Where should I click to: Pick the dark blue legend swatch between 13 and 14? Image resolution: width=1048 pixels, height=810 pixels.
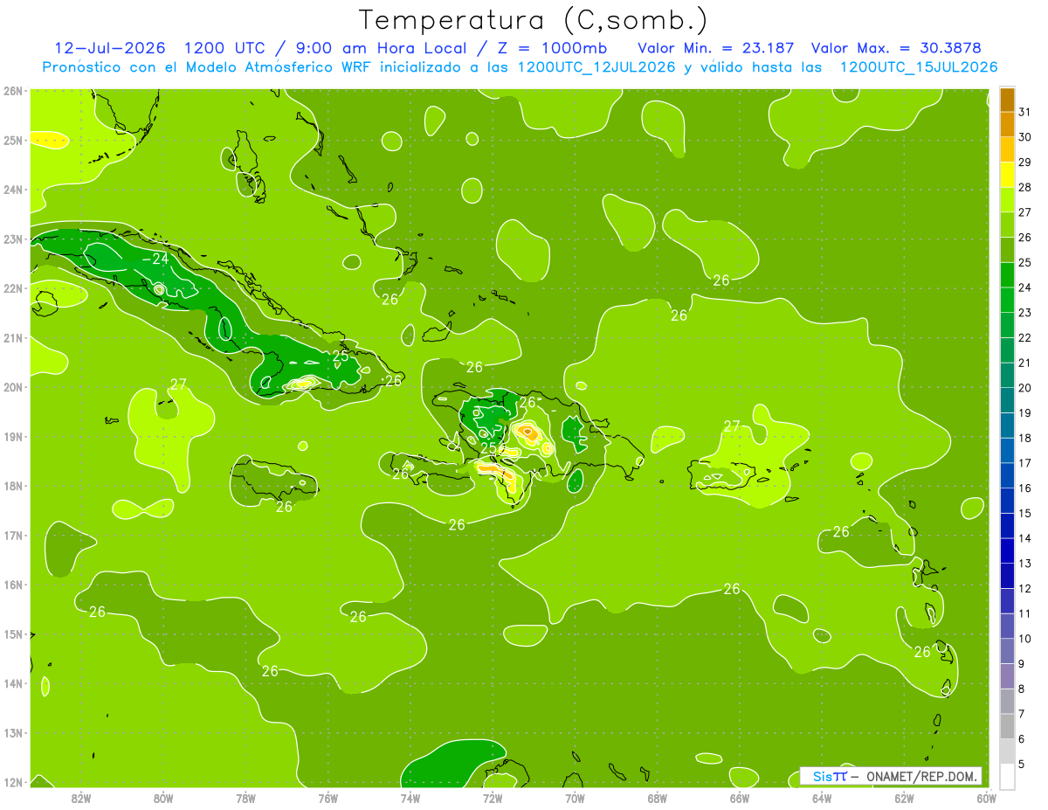pos(1007,551)
